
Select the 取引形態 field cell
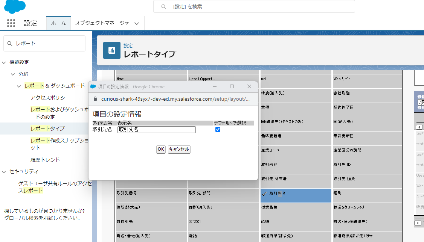point(296,167)
